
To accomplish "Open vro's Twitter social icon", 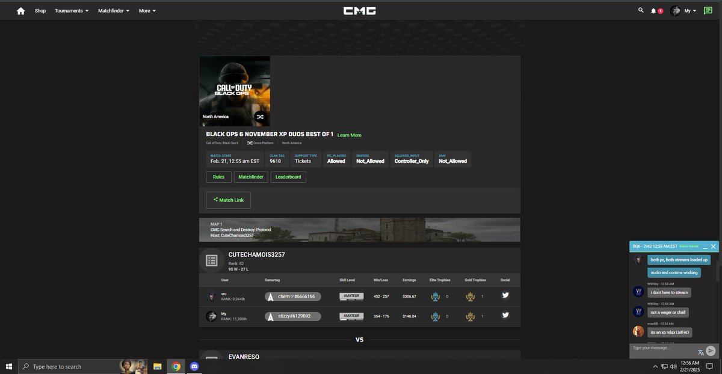I will click(x=505, y=295).
